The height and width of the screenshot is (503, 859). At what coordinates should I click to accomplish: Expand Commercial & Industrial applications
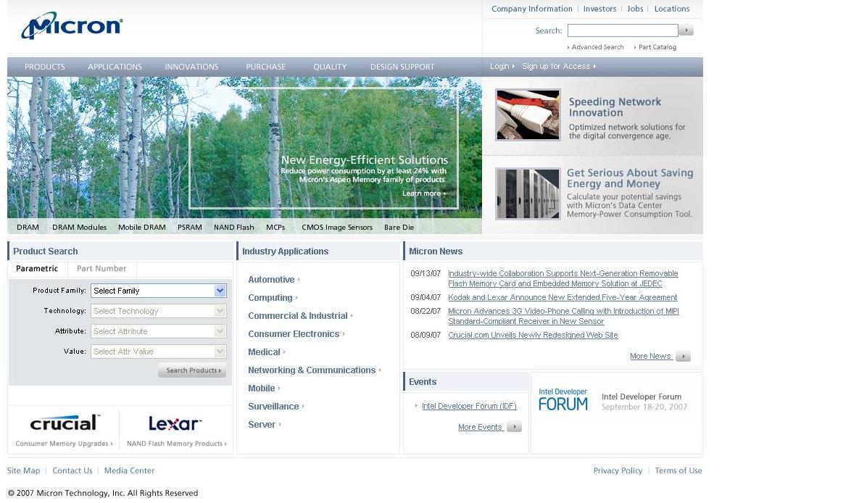[300, 315]
